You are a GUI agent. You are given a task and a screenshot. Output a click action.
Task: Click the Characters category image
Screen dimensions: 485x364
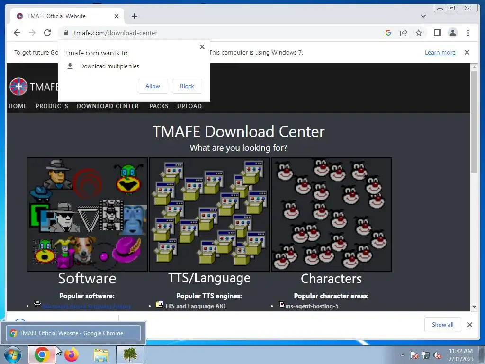[332, 215]
